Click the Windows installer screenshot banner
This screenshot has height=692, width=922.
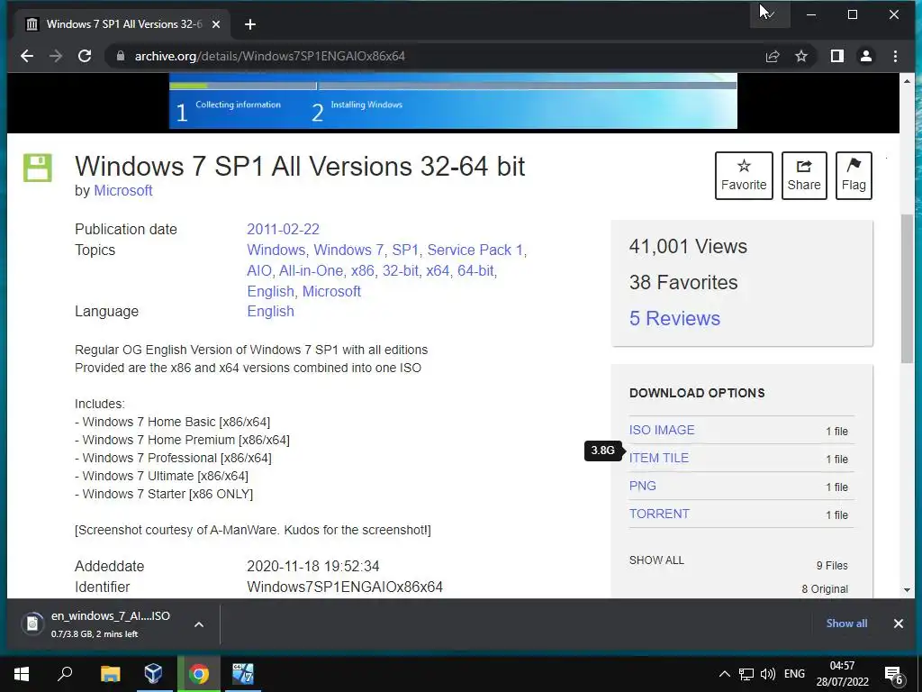click(453, 101)
